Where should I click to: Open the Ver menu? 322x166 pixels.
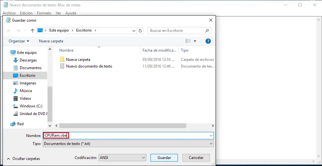tap(58, 13)
